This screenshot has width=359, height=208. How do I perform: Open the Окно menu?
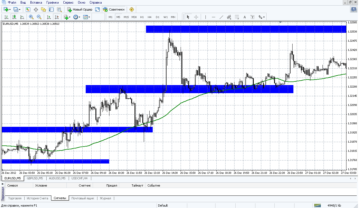pos(82,2)
